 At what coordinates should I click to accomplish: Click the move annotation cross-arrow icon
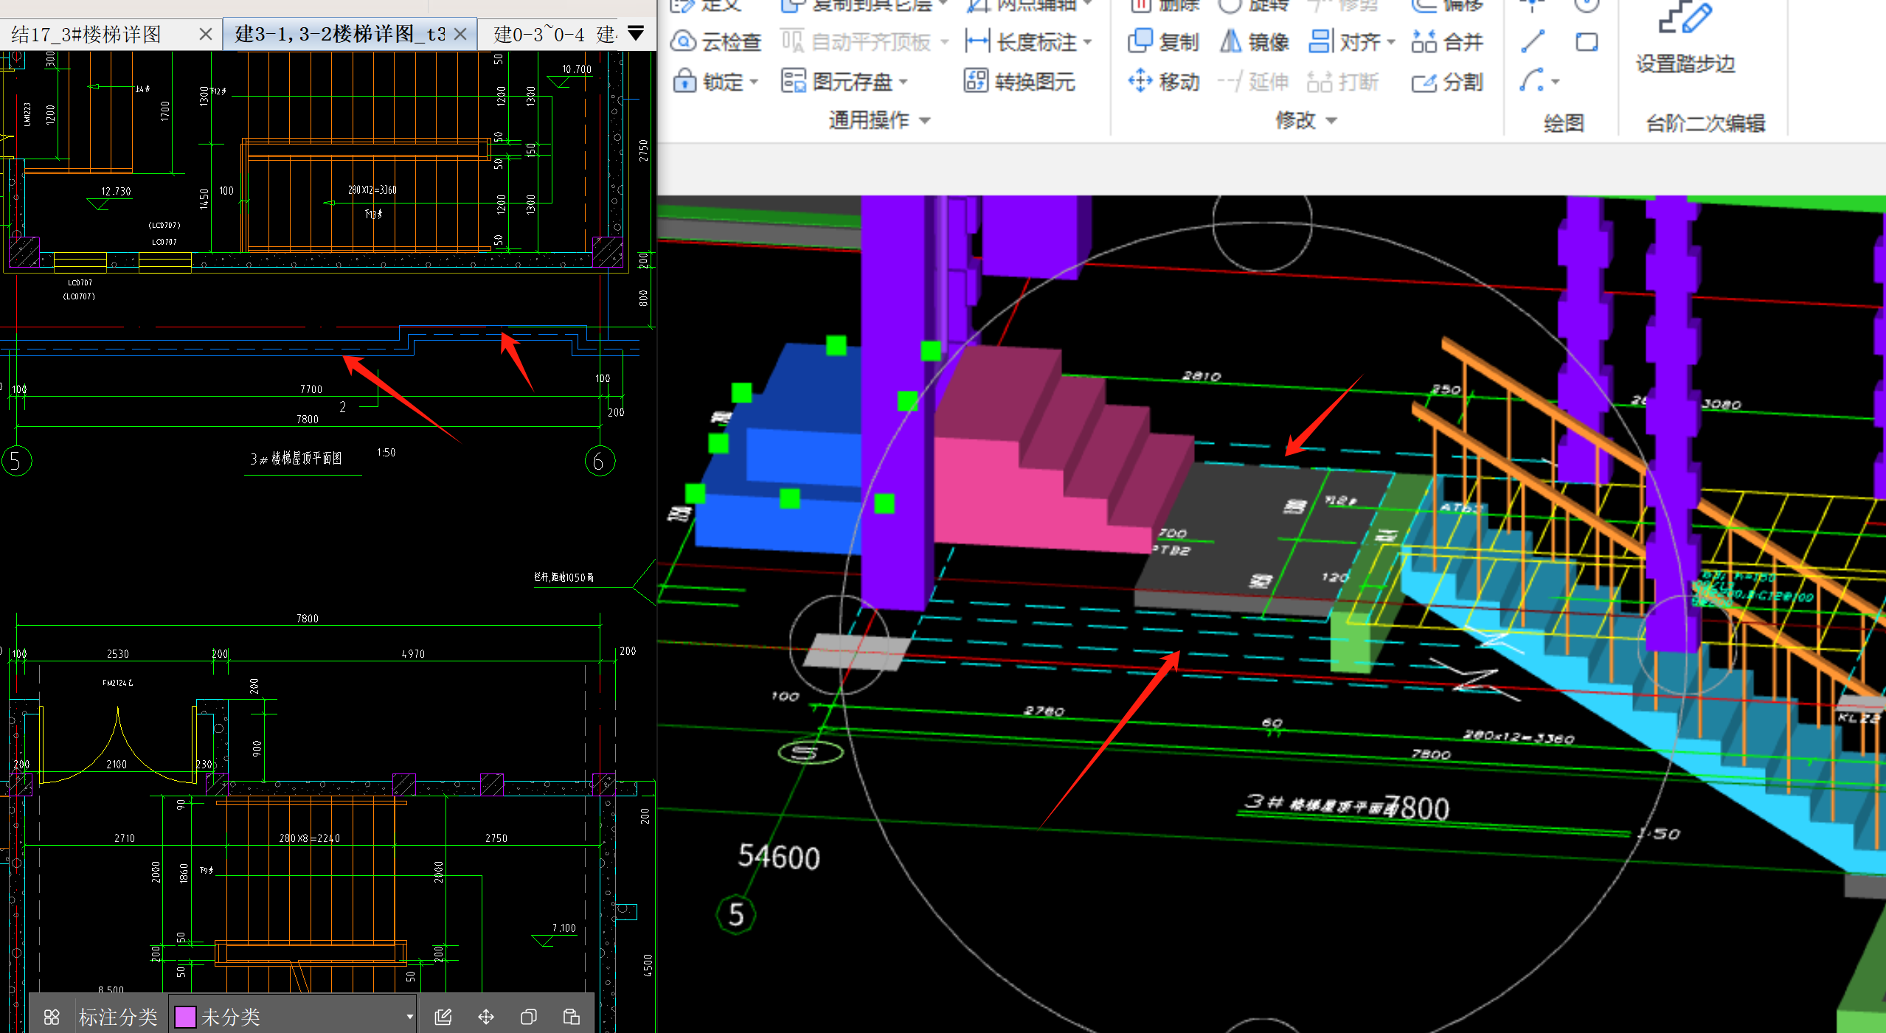(486, 1017)
